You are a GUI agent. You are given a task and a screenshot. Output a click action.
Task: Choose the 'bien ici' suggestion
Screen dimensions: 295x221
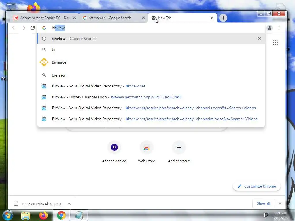pos(151,75)
